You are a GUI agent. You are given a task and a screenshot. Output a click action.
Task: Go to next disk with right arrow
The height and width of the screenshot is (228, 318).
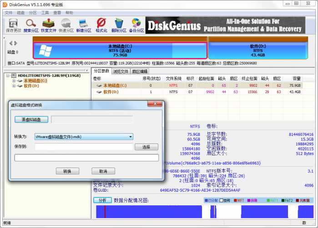click(x=15, y=43)
